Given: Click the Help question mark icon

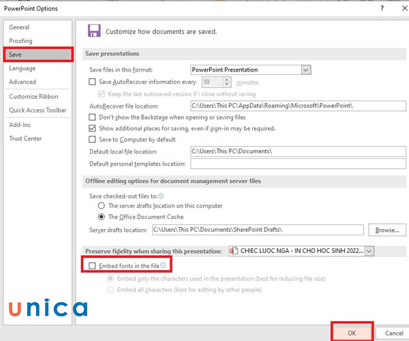Looking at the screenshot, I should click(382, 8).
